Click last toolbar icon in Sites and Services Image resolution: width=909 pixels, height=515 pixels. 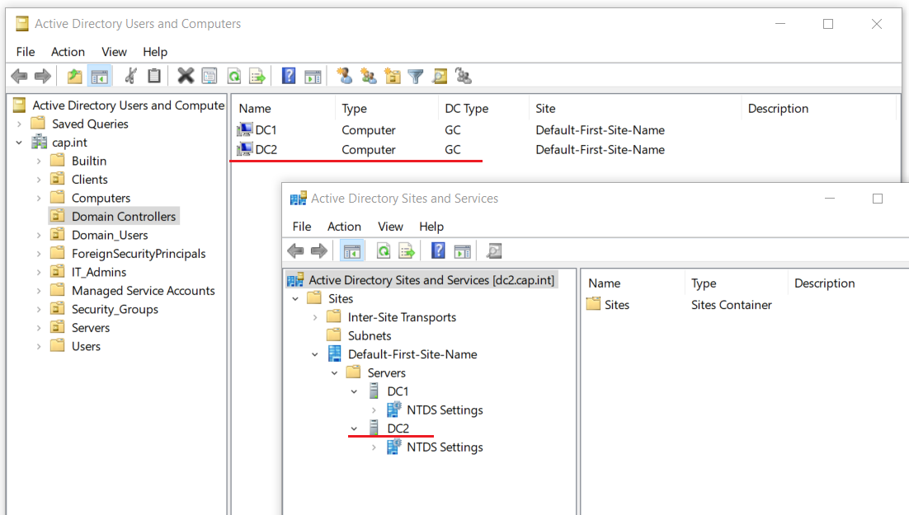coord(494,250)
